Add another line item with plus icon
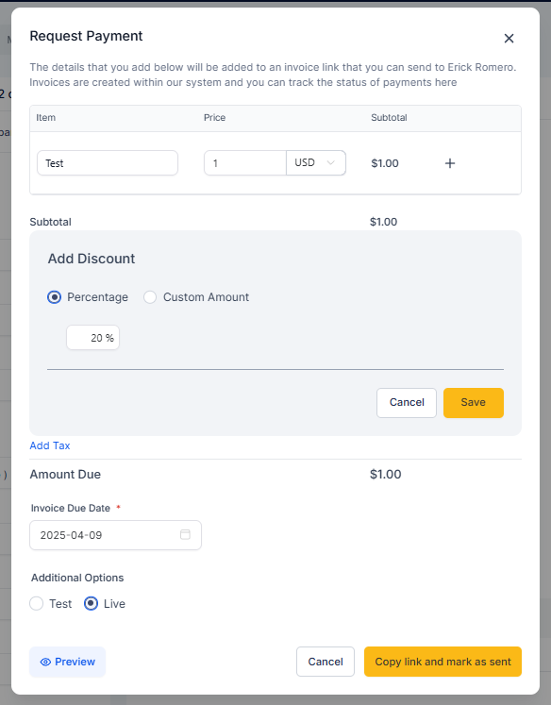The height and width of the screenshot is (705, 551). [x=450, y=163]
